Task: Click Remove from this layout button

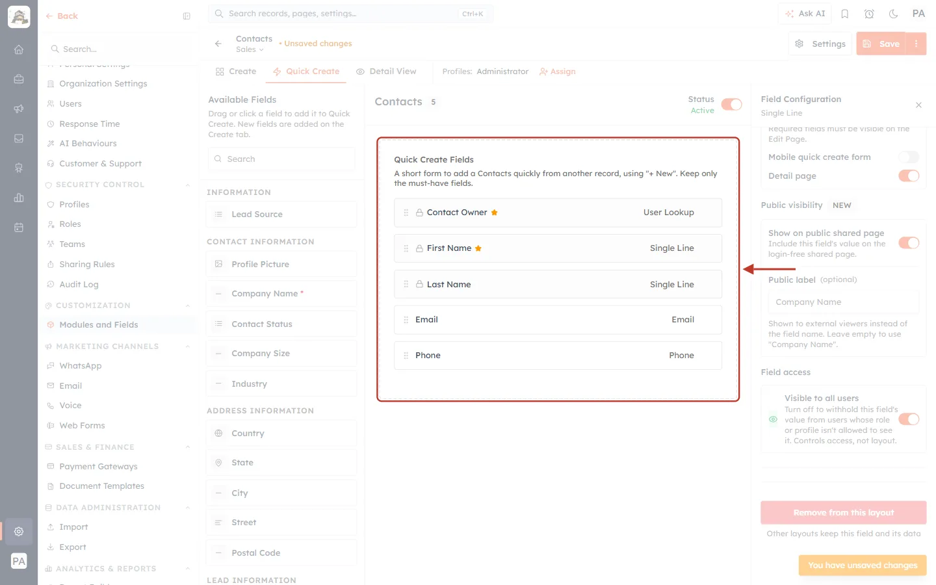Action: (x=844, y=513)
